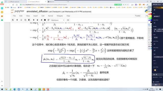Image resolution: width=163 pixels, height=91 pixels.
Task: Launch Microsoft Edge from the taskbar
Action: [x=15, y=89]
